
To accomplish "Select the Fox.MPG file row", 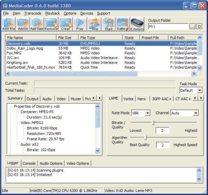I will coord(101,53).
